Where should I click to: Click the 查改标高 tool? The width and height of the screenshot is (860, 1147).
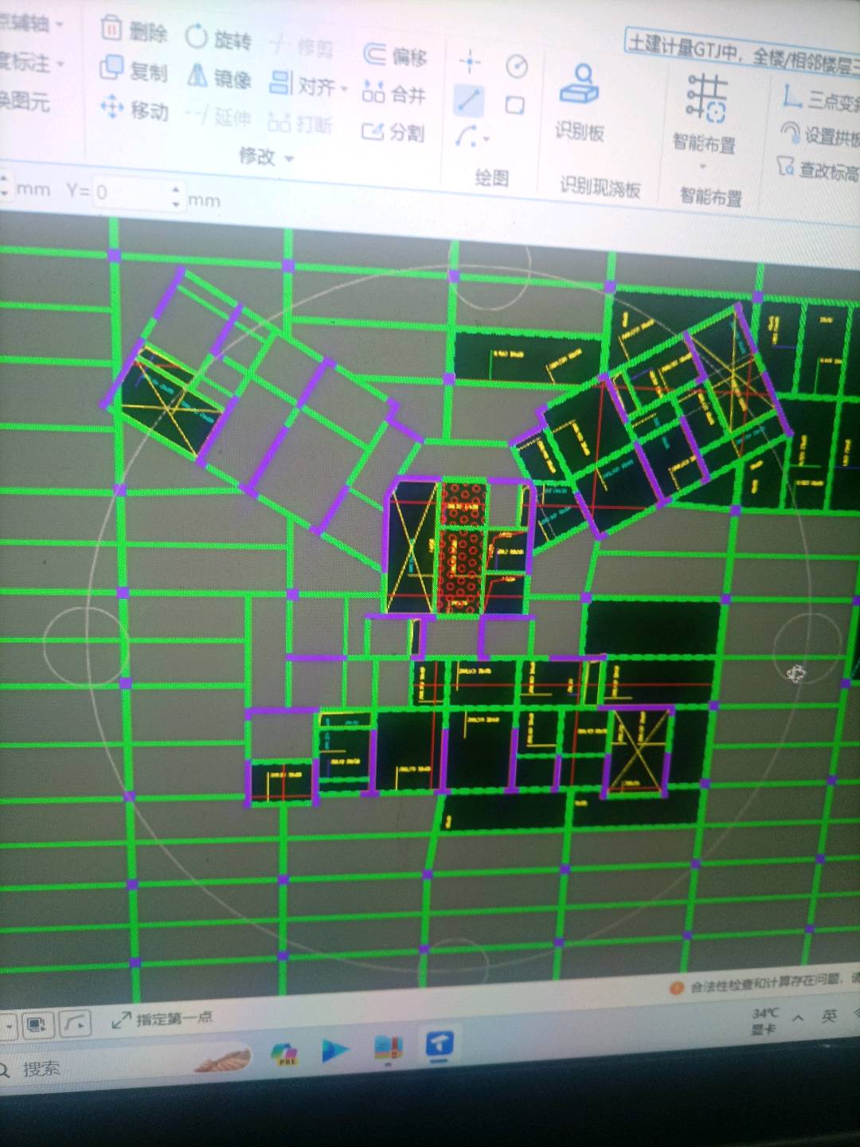pyautogui.click(x=818, y=169)
